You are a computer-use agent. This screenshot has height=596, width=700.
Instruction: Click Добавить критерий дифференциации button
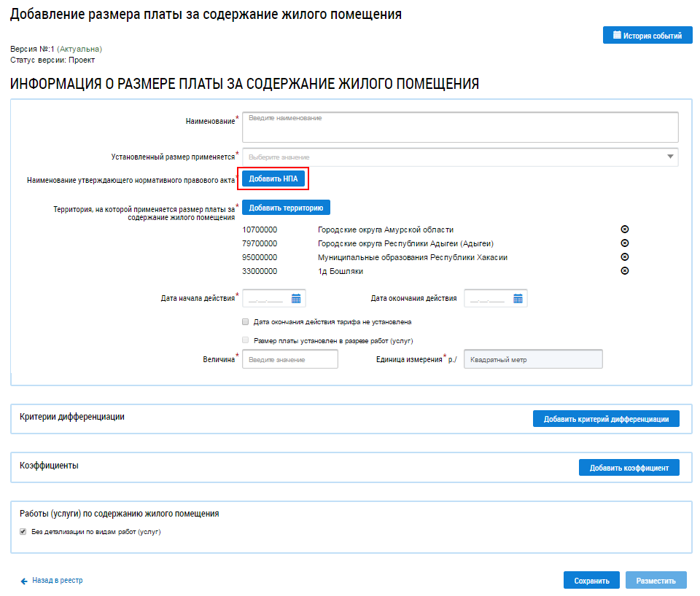pyautogui.click(x=606, y=419)
